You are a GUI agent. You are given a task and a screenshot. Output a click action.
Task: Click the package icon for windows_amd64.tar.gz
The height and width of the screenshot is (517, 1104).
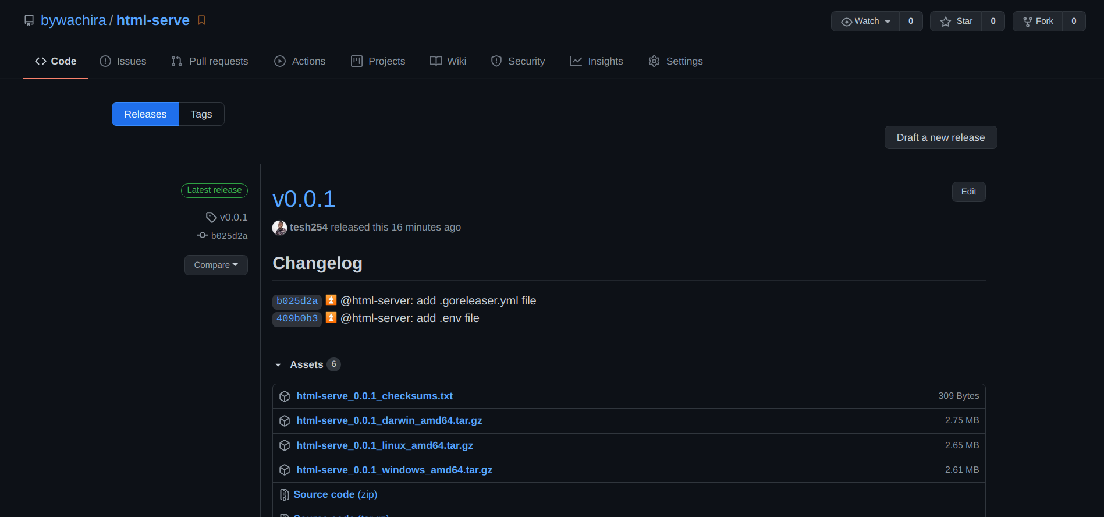point(285,470)
